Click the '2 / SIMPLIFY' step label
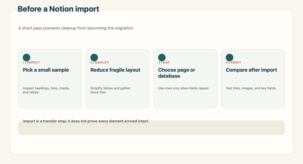 (100, 63)
